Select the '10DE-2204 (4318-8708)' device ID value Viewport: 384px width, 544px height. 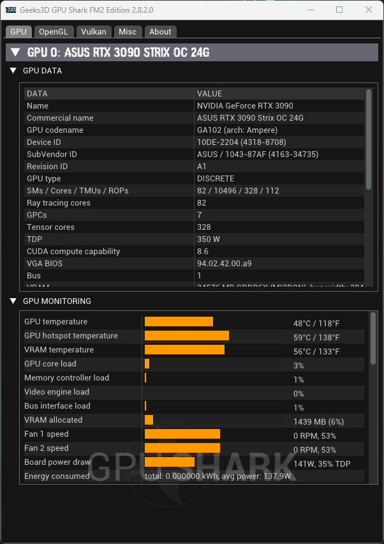242,142
